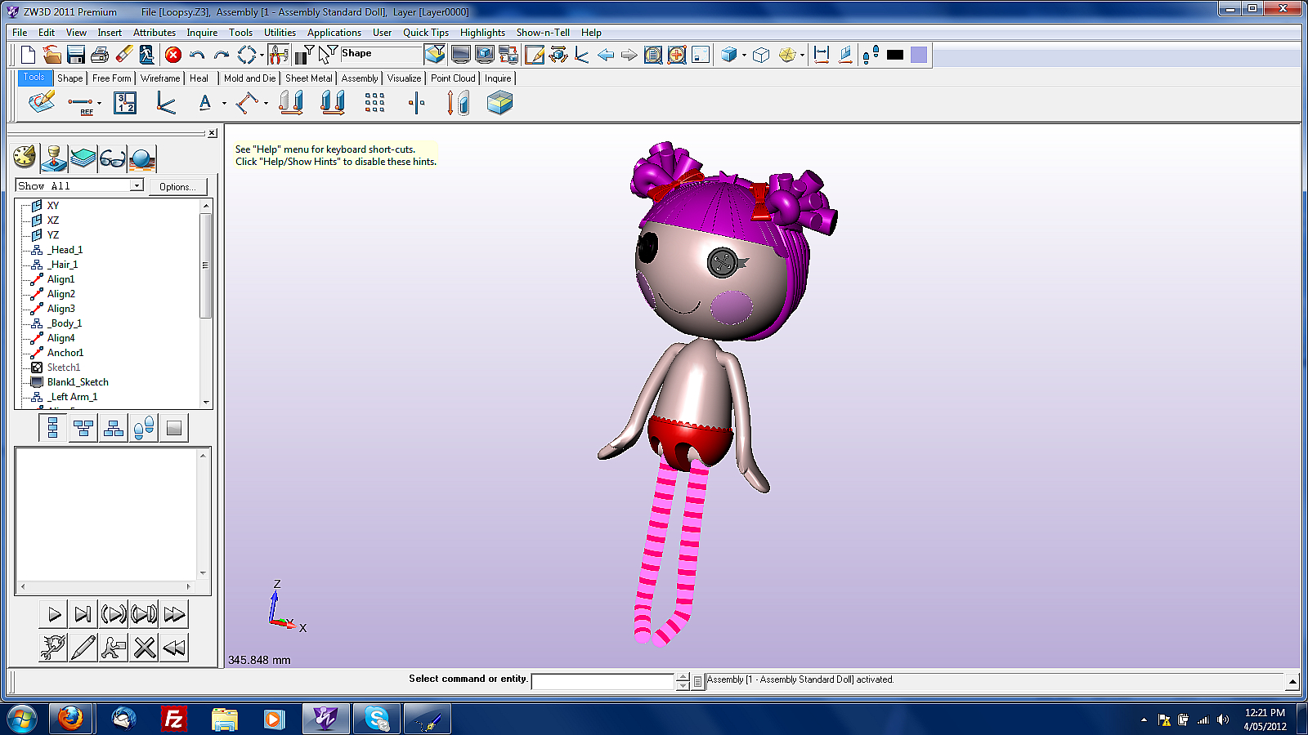1308x735 pixels.
Task: Open the dropdown arrow beside the rotate icon
Action: point(262,55)
